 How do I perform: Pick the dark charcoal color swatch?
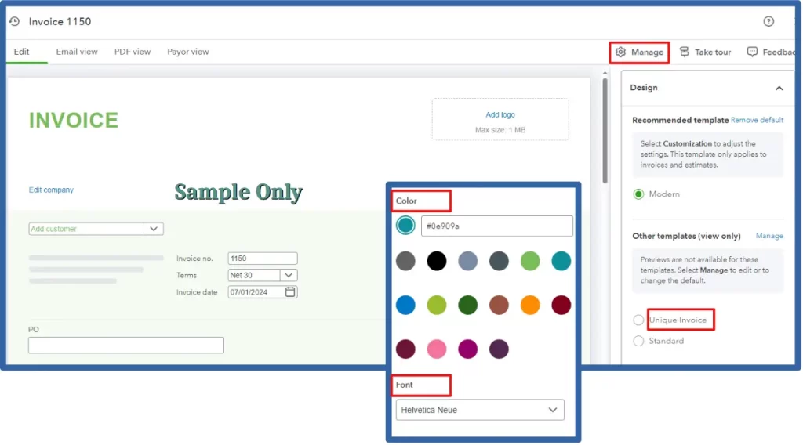499,261
